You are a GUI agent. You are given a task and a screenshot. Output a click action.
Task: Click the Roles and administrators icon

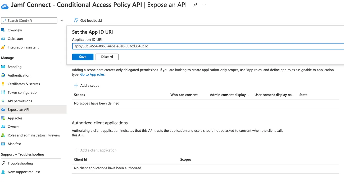point(3,135)
